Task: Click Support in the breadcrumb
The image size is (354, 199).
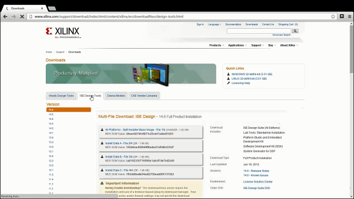Action: pos(60,52)
